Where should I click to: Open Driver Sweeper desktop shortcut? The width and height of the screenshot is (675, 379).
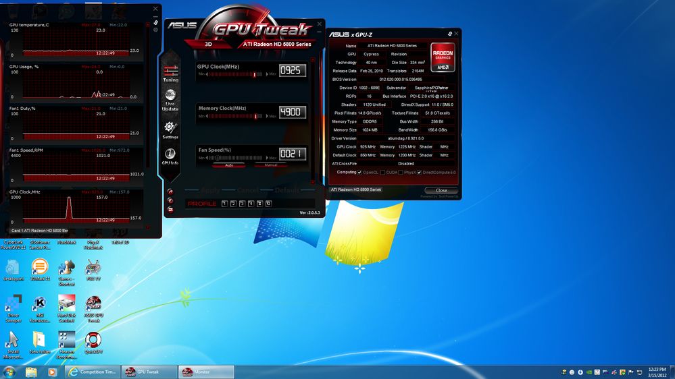click(13, 309)
